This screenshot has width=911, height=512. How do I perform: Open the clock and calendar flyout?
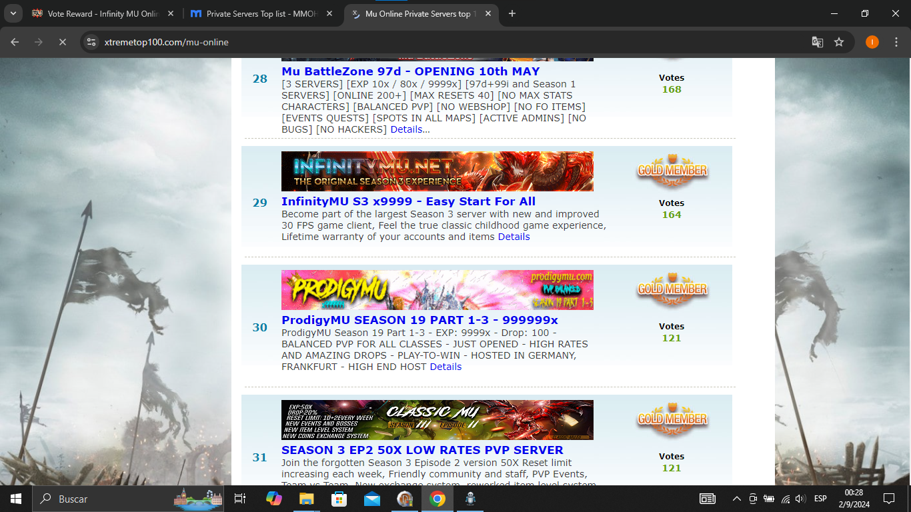pos(854,499)
